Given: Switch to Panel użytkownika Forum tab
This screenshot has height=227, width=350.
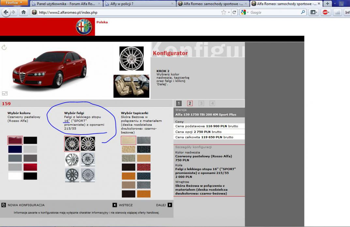Looking at the screenshot, I should coord(66,4).
